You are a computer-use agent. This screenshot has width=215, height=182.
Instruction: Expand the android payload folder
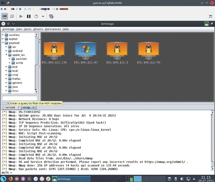(x=6, y=51)
